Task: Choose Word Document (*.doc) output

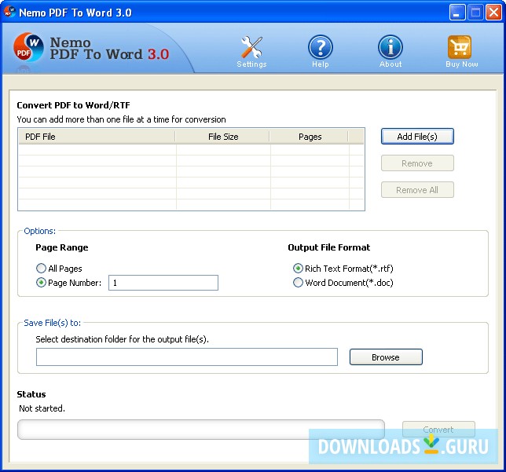Action: tap(298, 283)
